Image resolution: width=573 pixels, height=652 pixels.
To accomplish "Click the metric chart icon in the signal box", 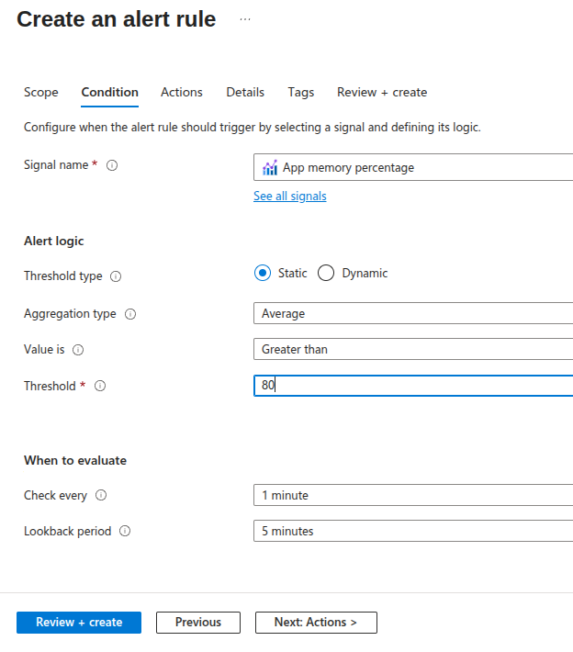I will point(270,167).
